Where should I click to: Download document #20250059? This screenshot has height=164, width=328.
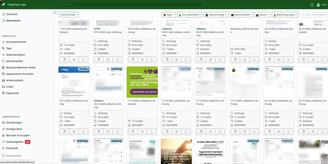point(83,131)
